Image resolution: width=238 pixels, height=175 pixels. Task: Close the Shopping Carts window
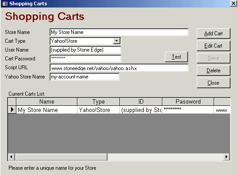pyautogui.click(x=233, y=4)
